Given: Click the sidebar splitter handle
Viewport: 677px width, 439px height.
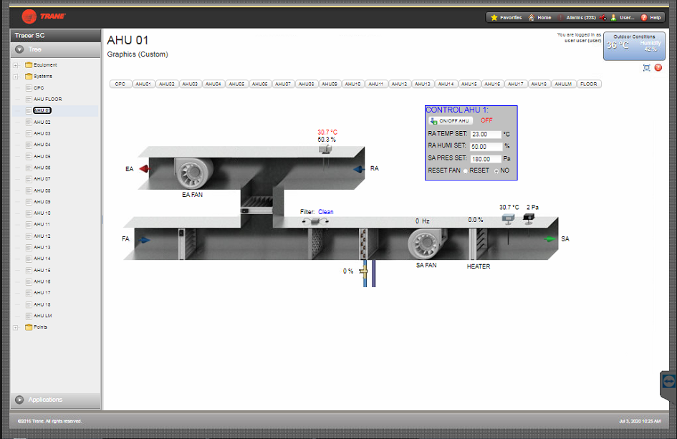Looking at the screenshot, I should click(102, 220).
